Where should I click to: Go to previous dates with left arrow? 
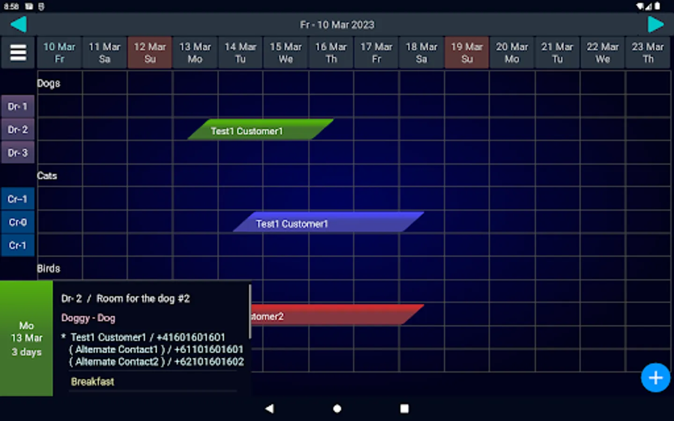click(x=18, y=24)
